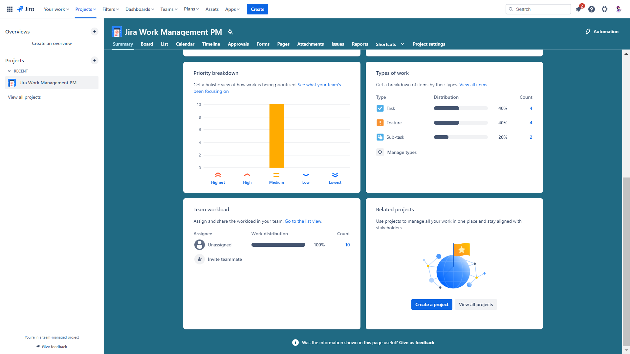Click the Manage types gear icon
630x354 pixels.
(x=380, y=152)
